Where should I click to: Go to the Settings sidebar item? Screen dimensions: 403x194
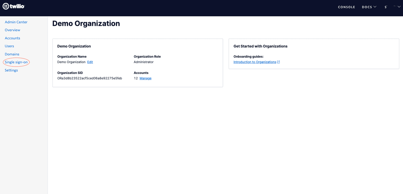click(11, 70)
